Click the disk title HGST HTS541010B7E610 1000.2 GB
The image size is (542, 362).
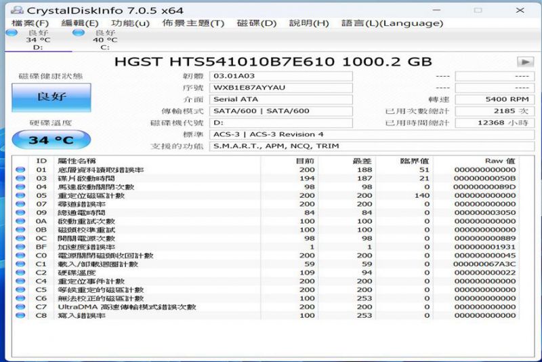273,62
